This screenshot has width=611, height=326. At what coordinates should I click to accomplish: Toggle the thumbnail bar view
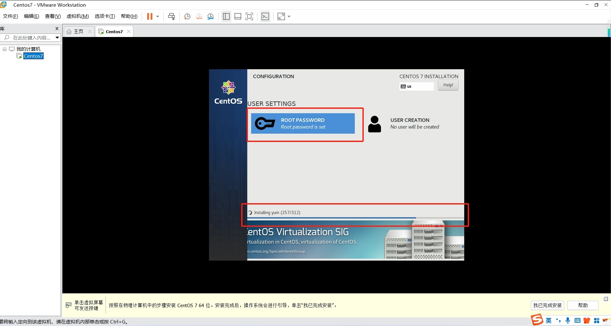click(x=238, y=17)
